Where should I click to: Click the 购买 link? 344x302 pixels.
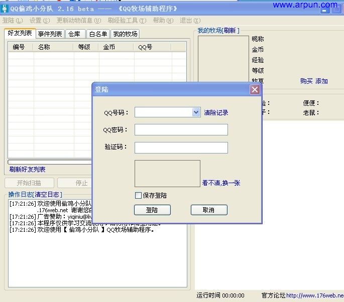(306, 81)
